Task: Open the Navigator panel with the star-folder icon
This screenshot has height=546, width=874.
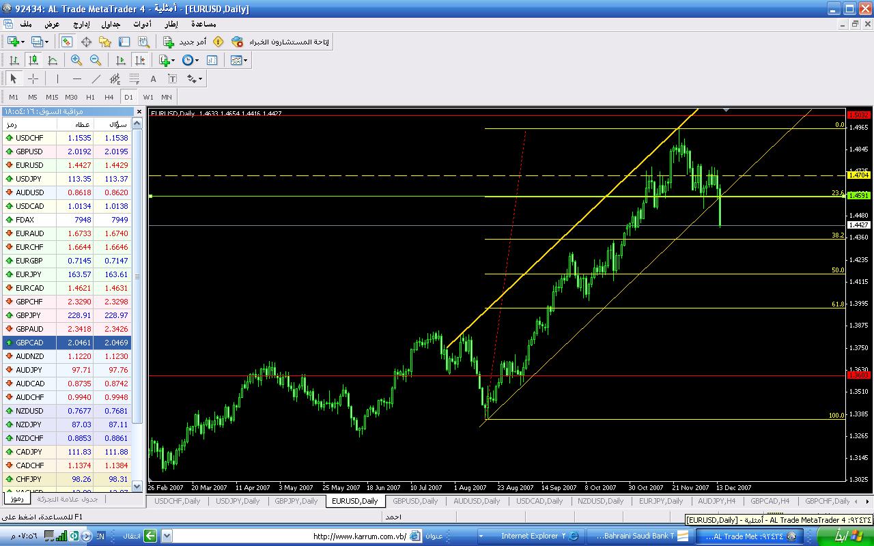Action: click(x=105, y=42)
